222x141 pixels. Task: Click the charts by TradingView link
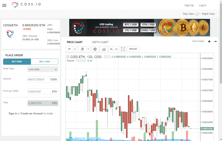pyautogui.click(x=88, y=138)
